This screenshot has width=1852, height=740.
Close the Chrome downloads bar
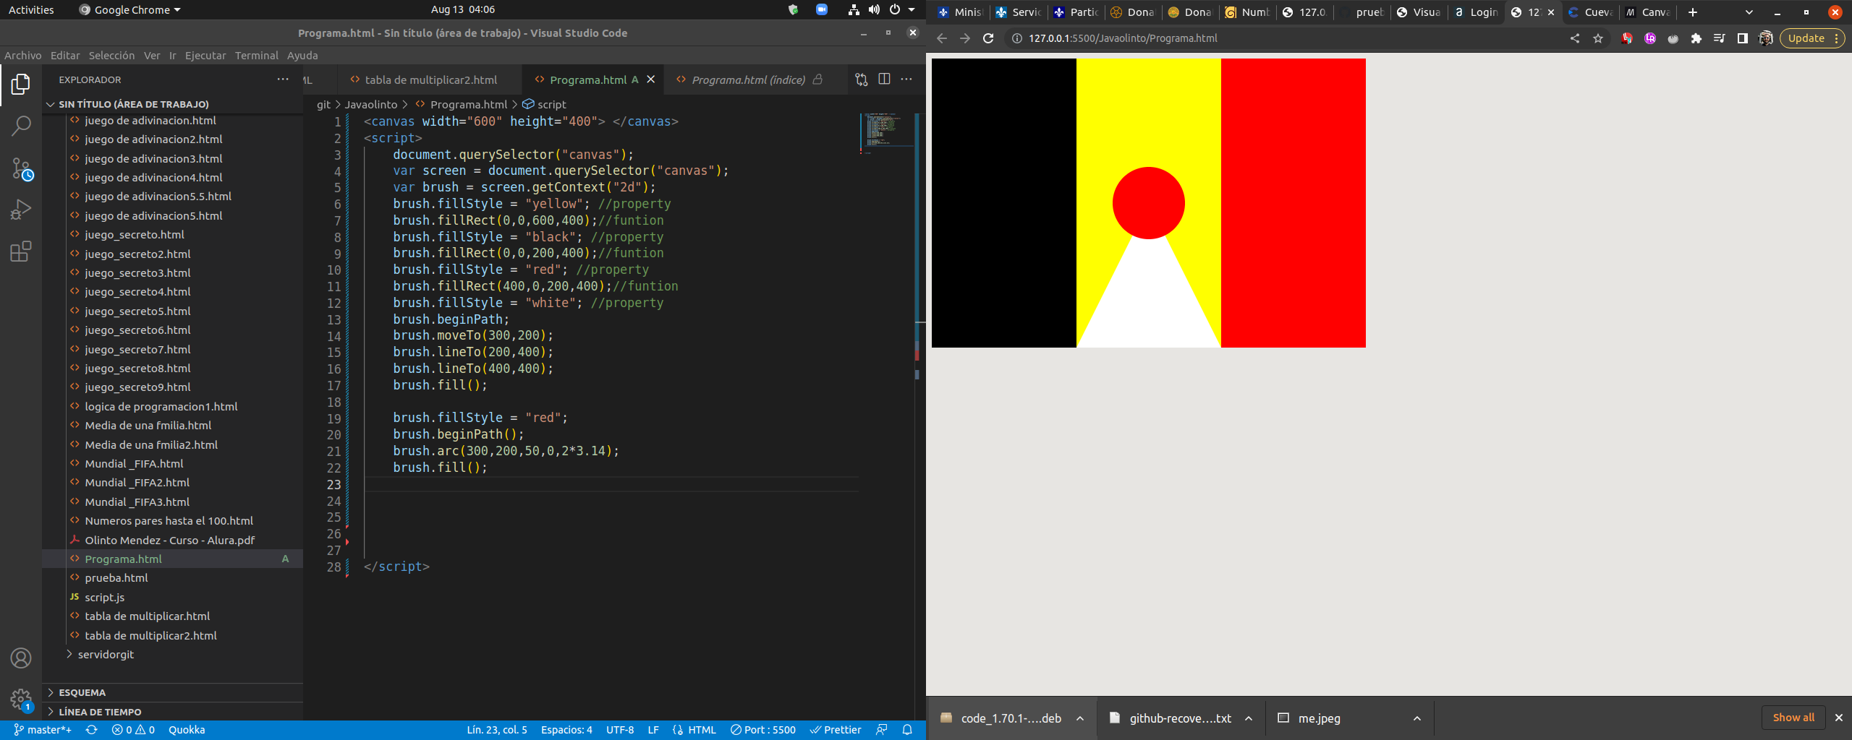tap(1838, 718)
